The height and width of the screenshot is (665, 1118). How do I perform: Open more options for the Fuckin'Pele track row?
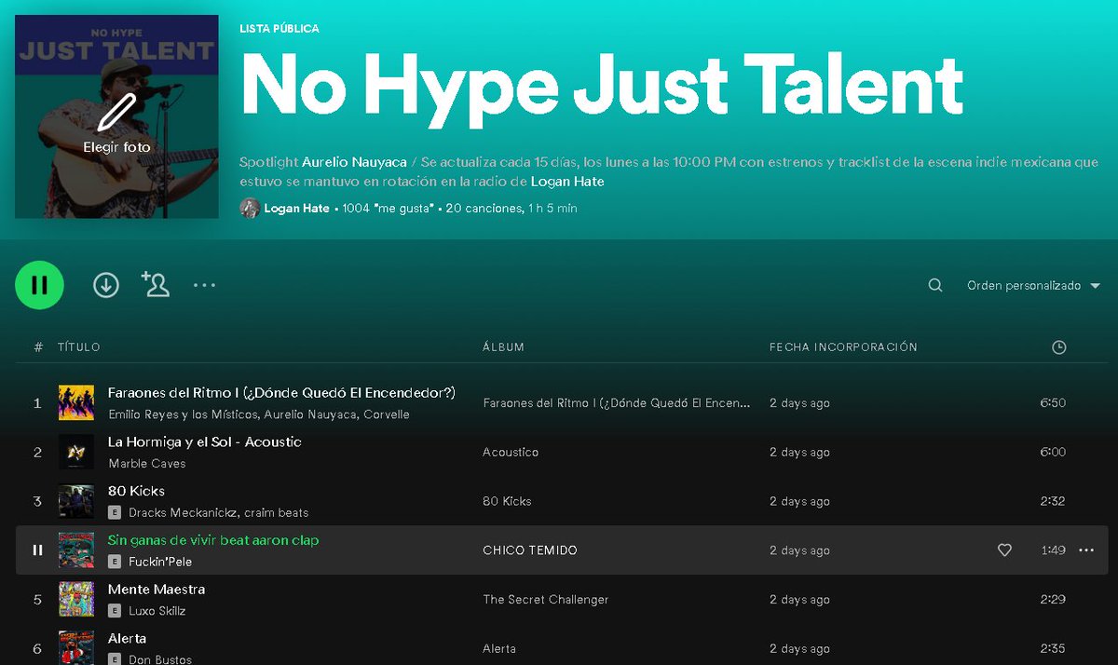click(x=1086, y=550)
